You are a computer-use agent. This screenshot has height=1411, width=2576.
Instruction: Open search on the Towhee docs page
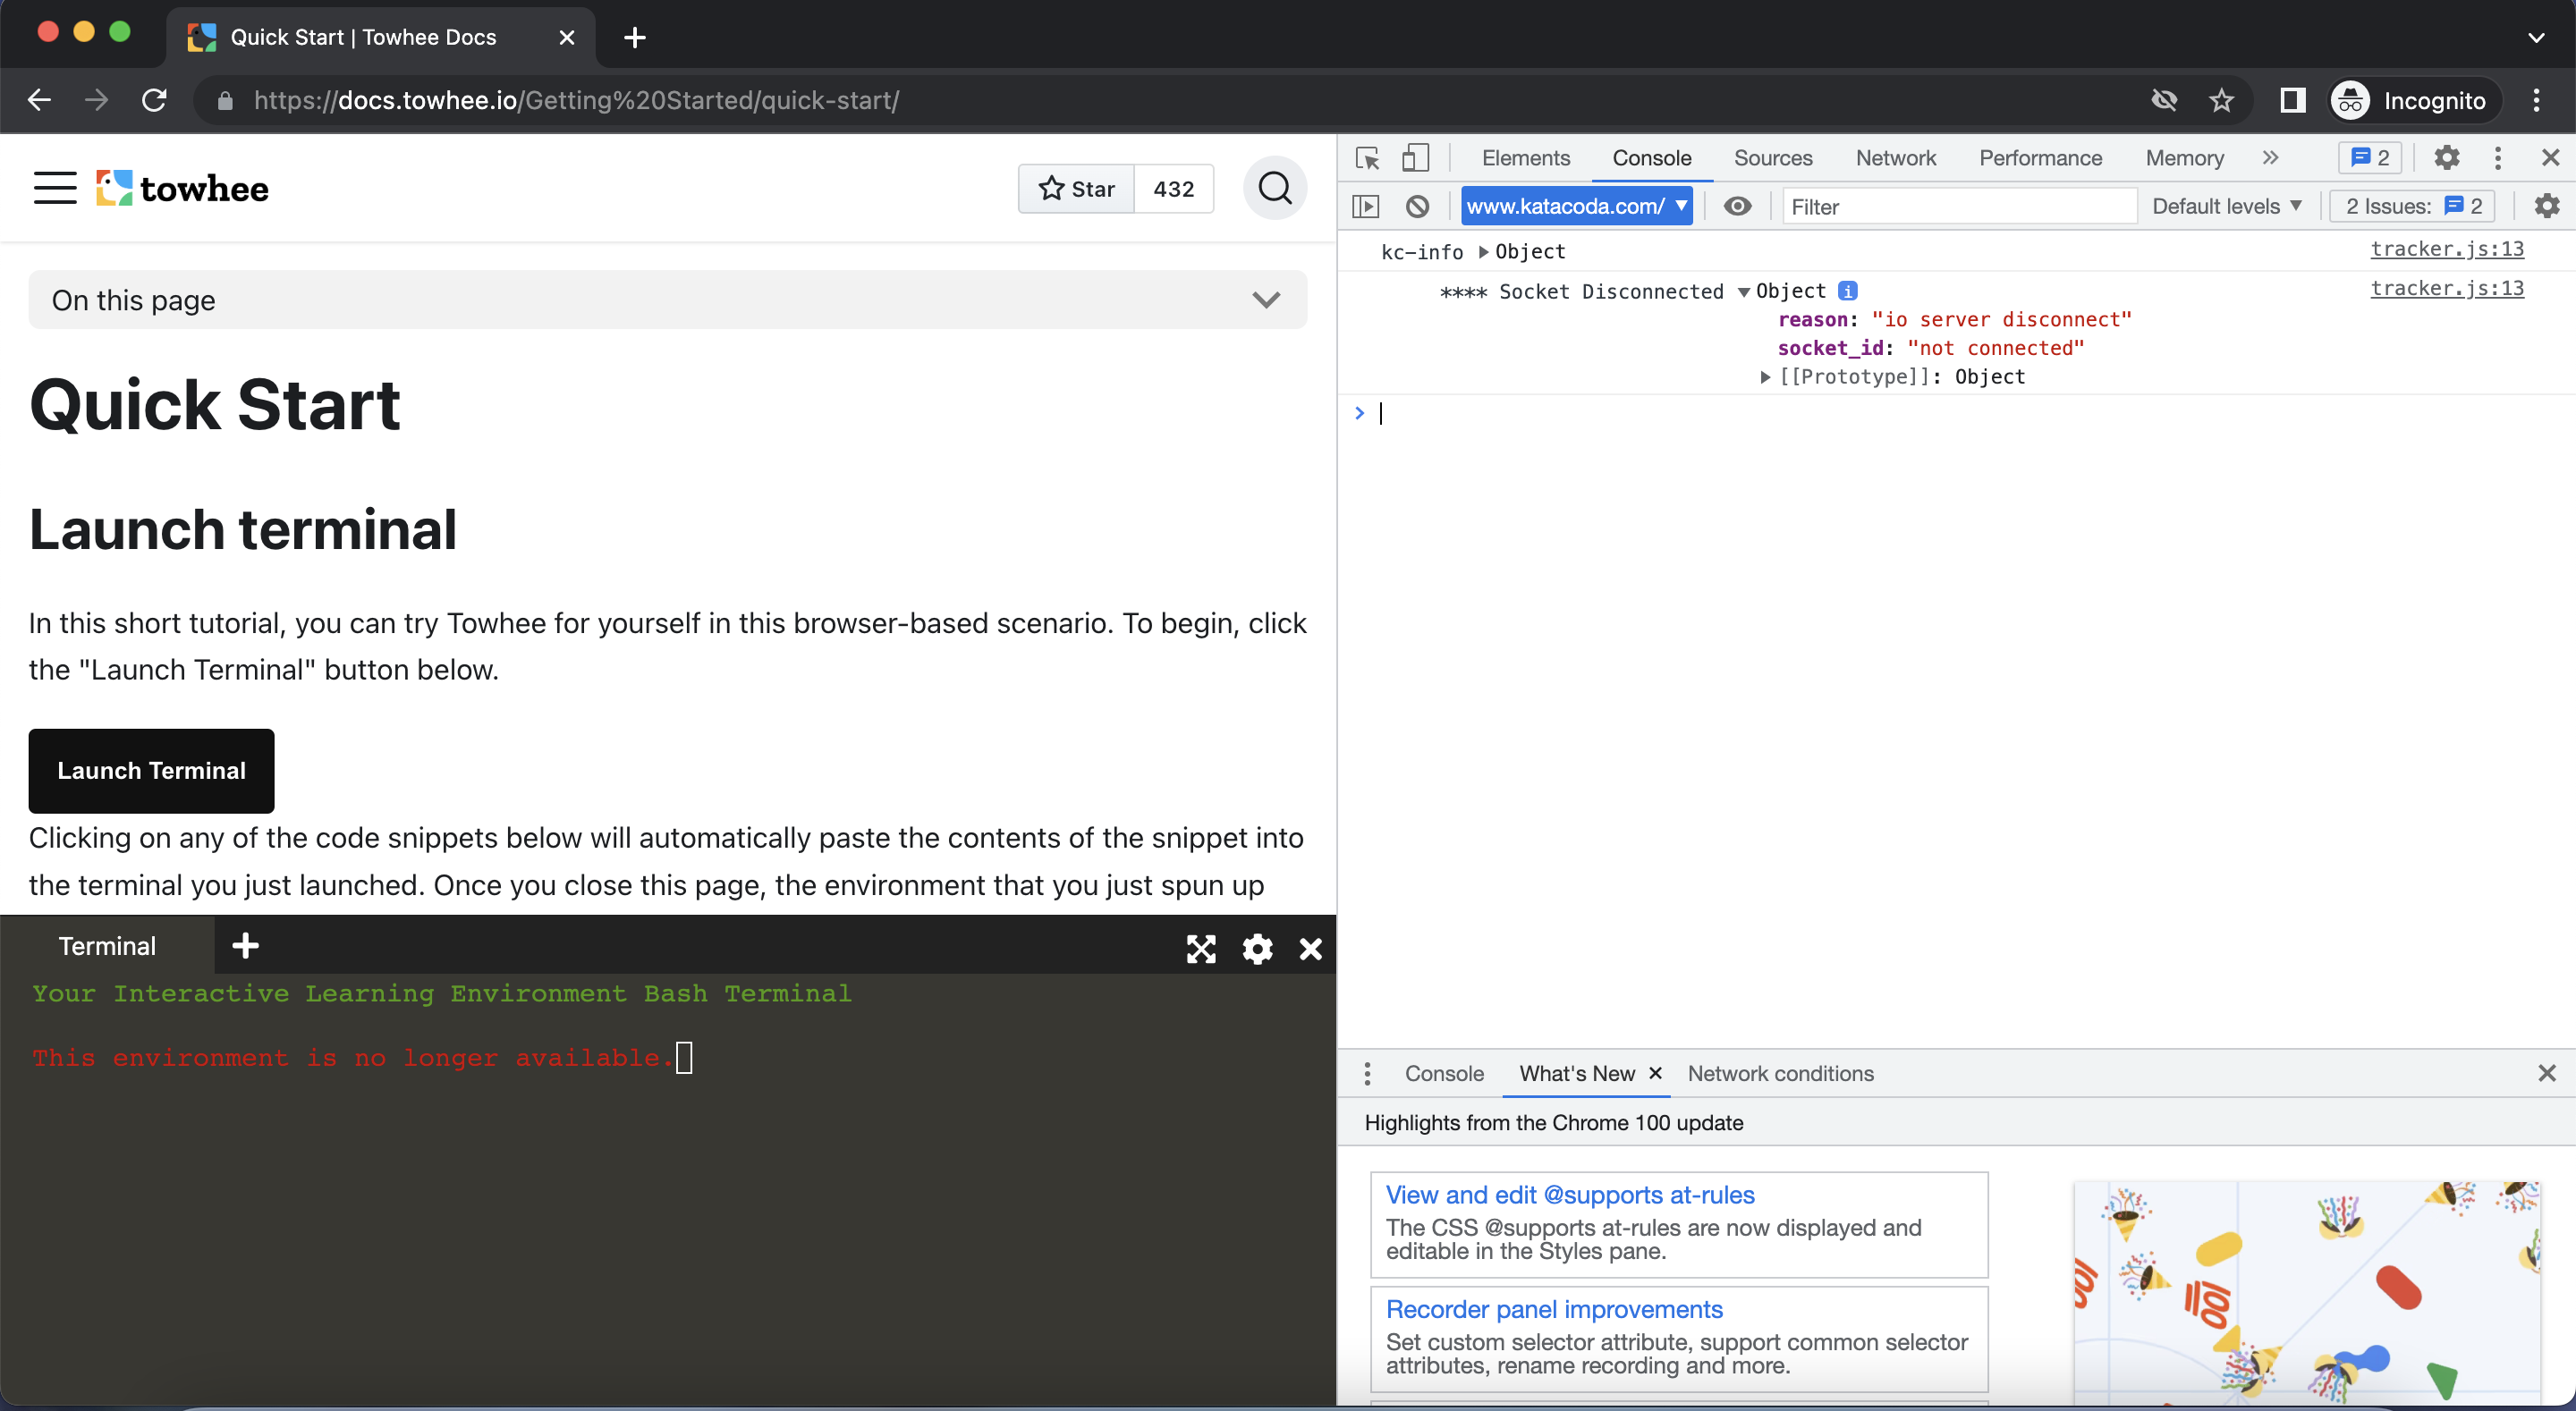tap(1274, 188)
